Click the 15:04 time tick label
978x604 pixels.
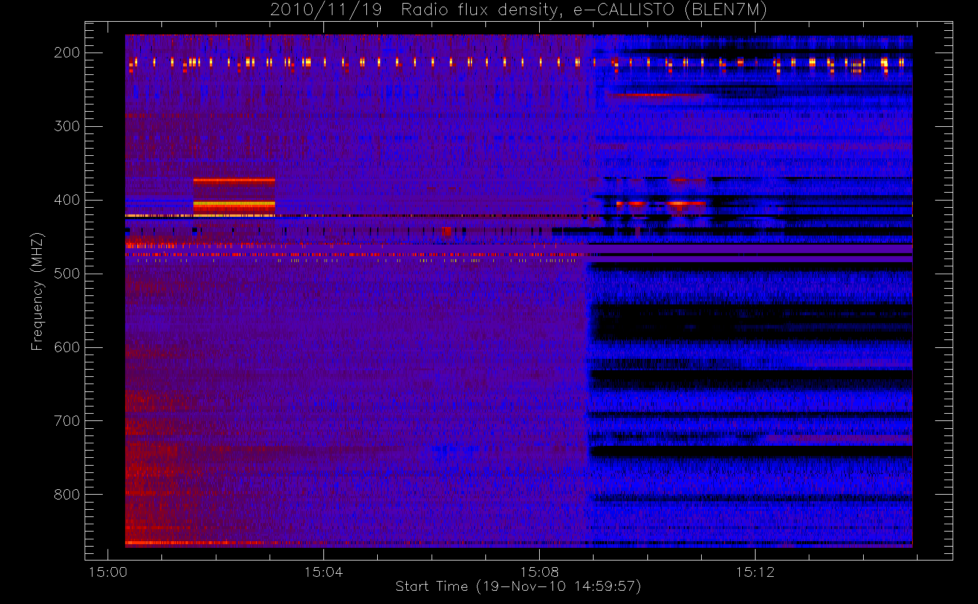(323, 572)
